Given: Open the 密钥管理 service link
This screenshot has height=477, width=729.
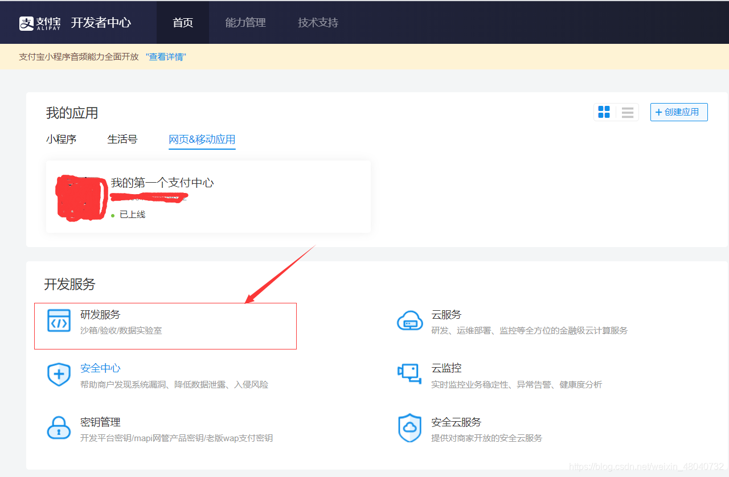Looking at the screenshot, I should pos(100,422).
